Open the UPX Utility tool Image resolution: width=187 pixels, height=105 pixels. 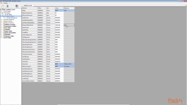coord(8,38)
